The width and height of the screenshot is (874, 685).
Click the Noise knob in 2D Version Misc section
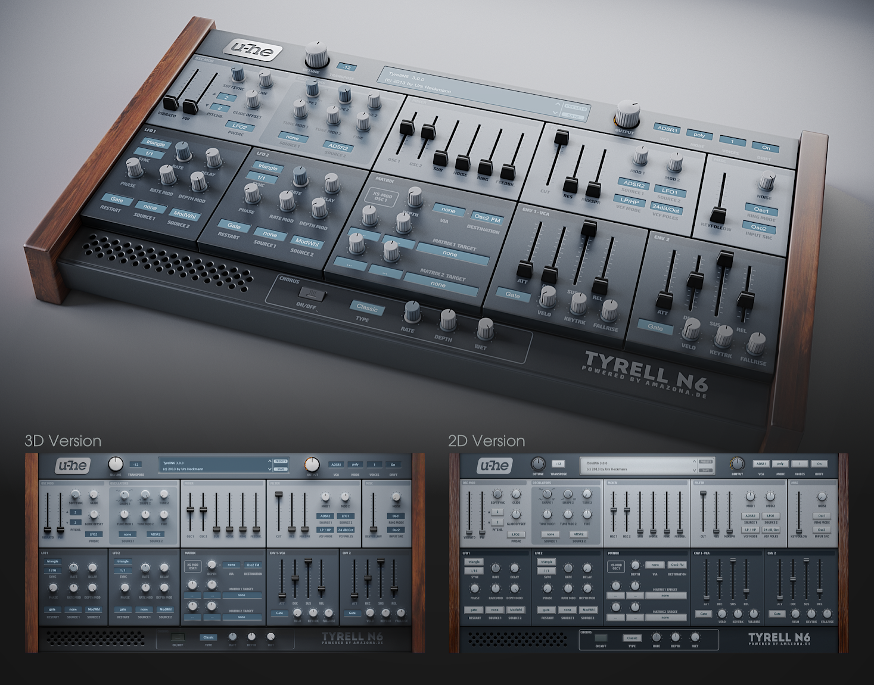pos(822,496)
